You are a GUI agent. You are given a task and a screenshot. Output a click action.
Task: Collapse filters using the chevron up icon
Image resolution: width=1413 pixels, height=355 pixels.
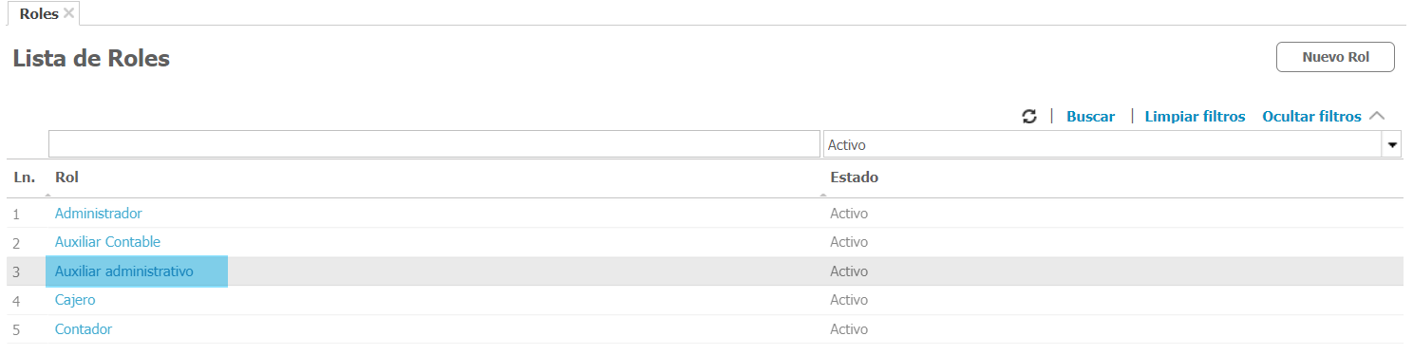click(1377, 116)
